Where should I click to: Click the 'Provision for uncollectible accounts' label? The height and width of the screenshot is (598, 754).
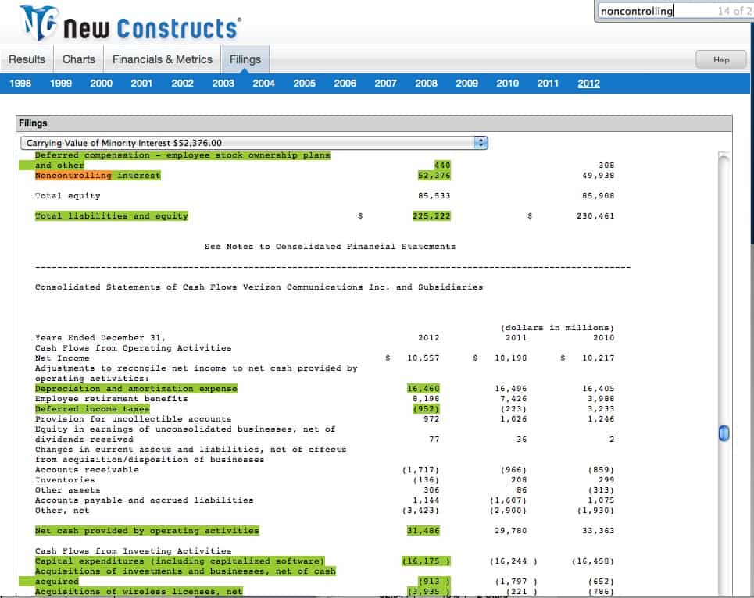point(133,419)
